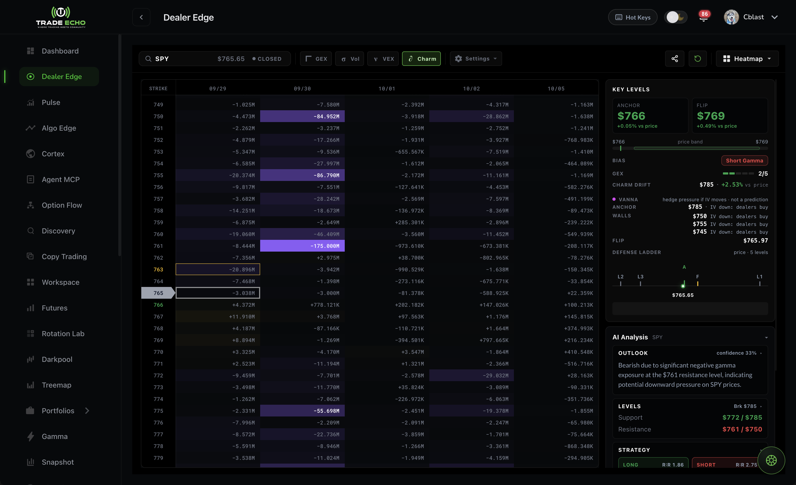Click the Agent MCP document icon
The height and width of the screenshot is (485, 796).
pos(30,179)
